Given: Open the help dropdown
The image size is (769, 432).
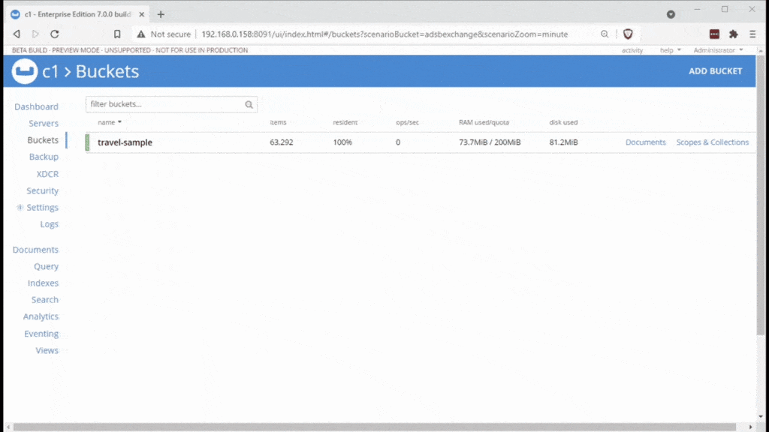Looking at the screenshot, I should pos(667,50).
